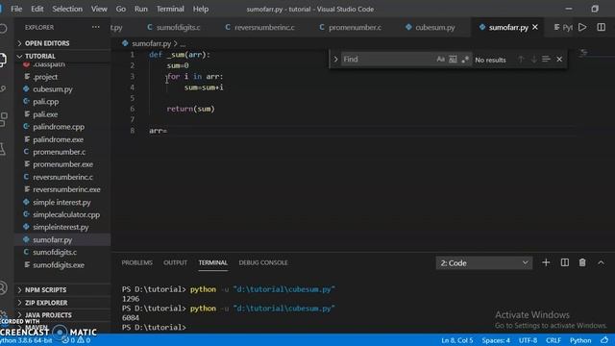This screenshot has height=346, width=615.
Task: Toggle Use Regular Expression in Find
Action: click(x=465, y=60)
